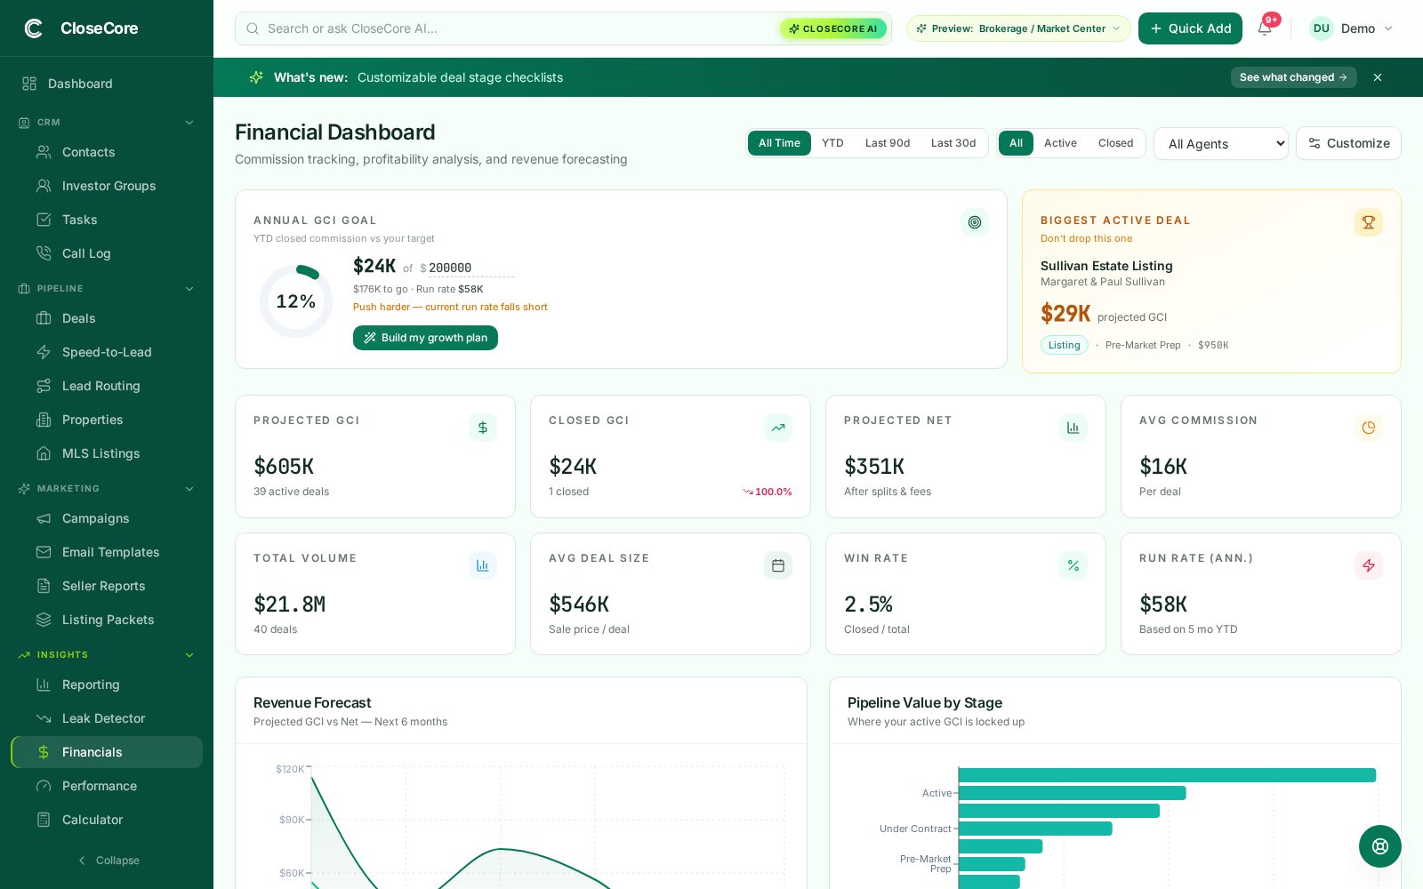Dismiss the What's new banner
Viewport: 1423px width, 889px height.
pos(1378,77)
